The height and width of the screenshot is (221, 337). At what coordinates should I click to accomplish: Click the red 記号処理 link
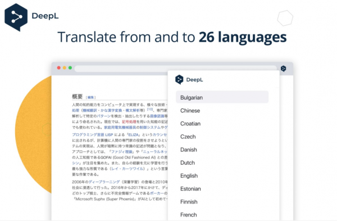click(129, 122)
